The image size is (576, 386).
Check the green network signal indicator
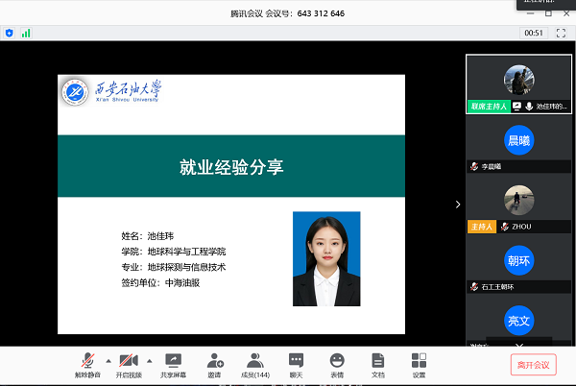click(26, 33)
